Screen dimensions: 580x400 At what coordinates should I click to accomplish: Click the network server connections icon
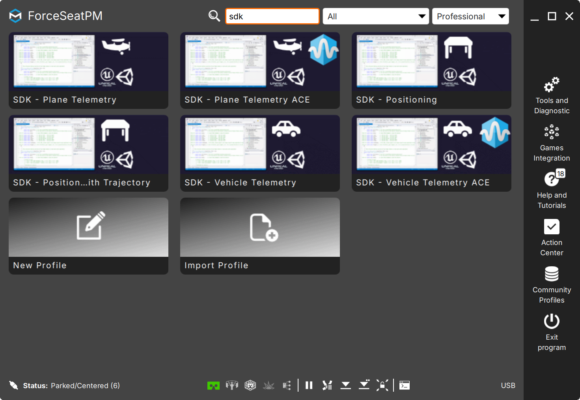point(287,385)
